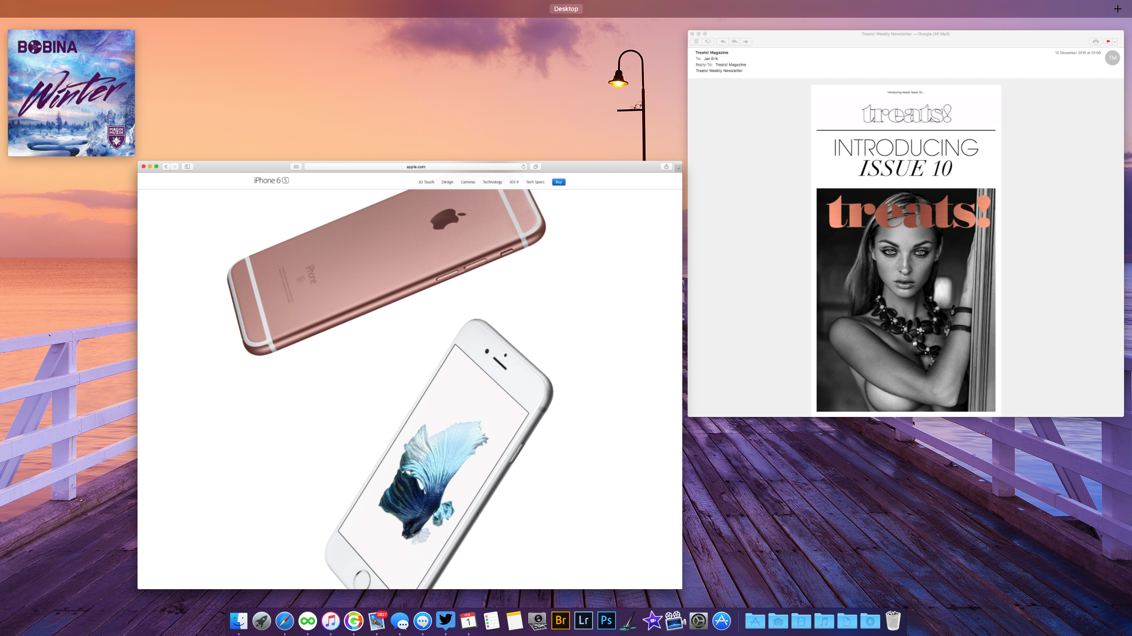This screenshot has height=636, width=1132.
Task: Click the Mail junk thumbs-down icon
Action: click(x=708, y=42)
